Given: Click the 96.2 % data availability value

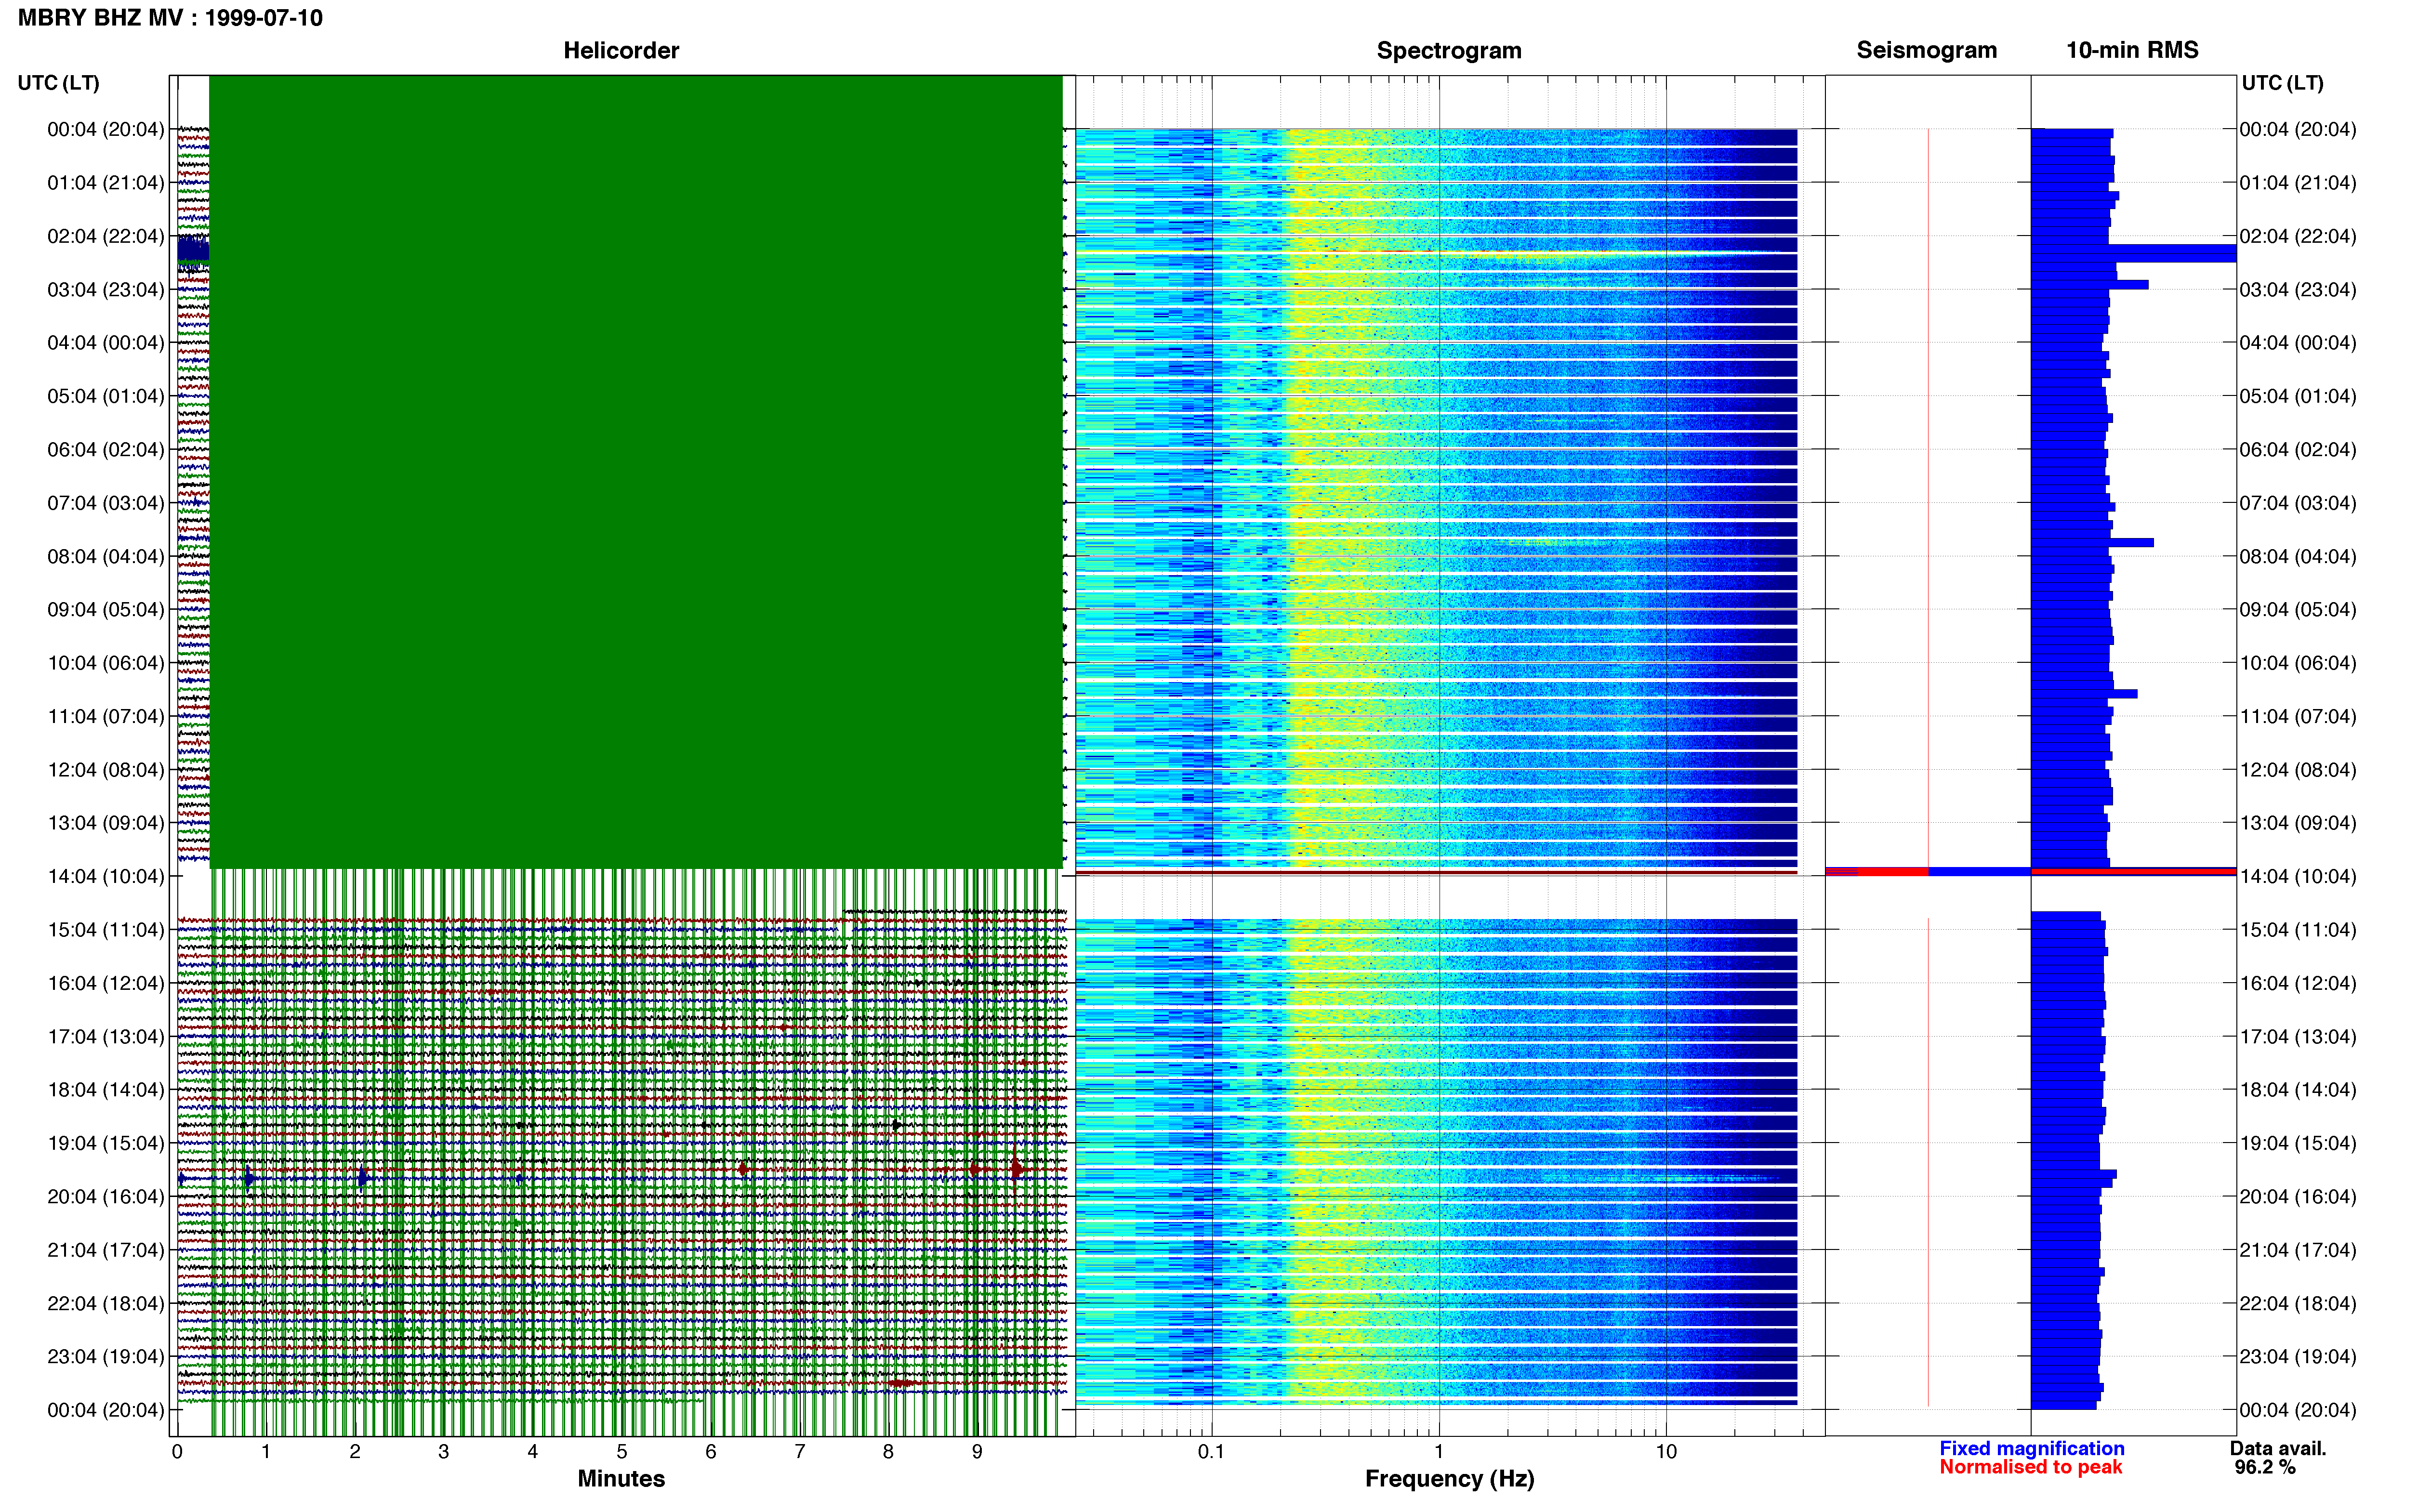Looking at the screenshot, I should pos(2265,1467).
